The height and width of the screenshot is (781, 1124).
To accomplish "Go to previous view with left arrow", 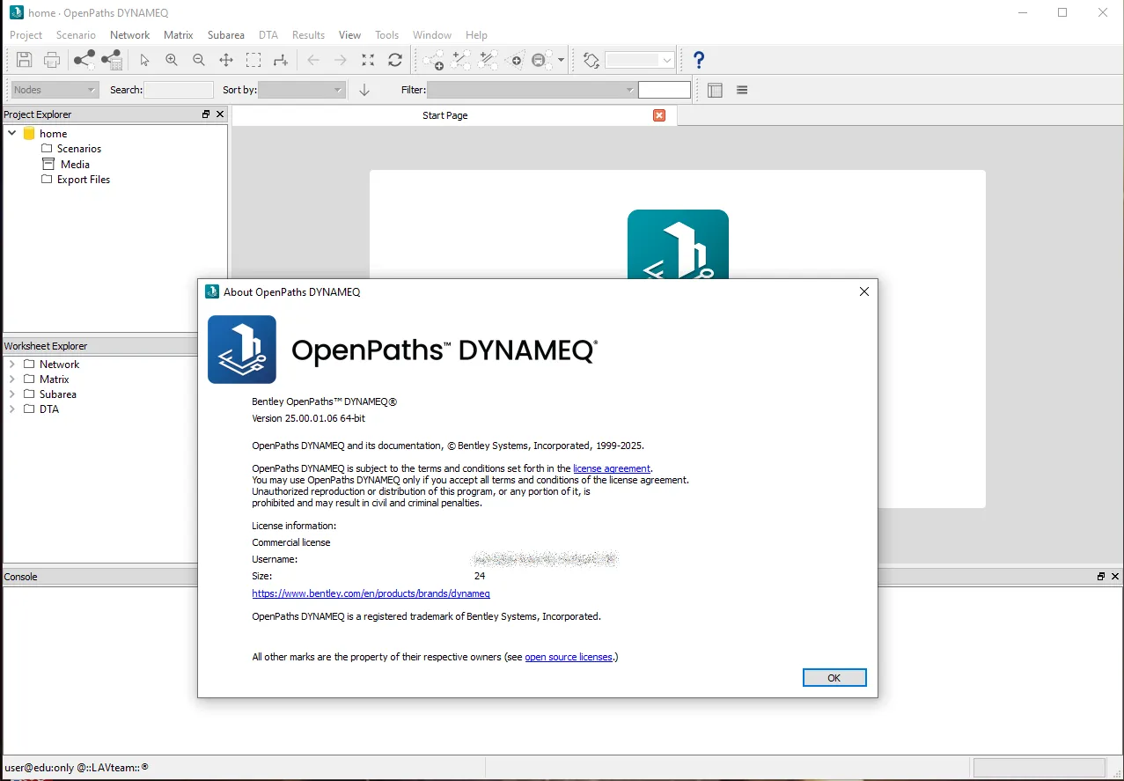I will [313, 60].
